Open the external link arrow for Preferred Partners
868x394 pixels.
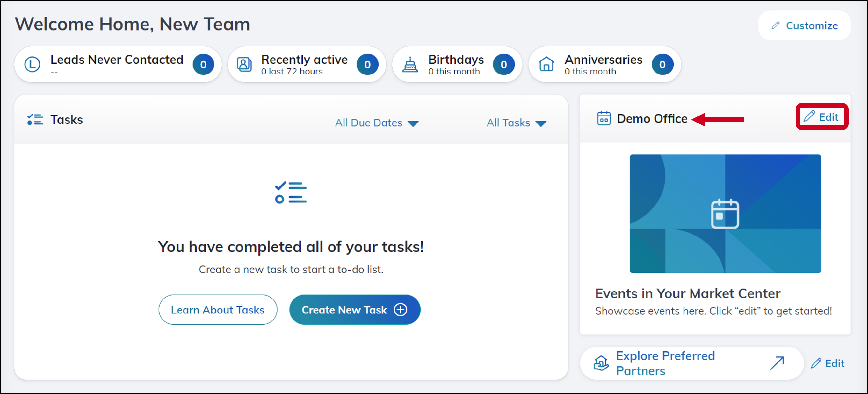tap(778, 363)
